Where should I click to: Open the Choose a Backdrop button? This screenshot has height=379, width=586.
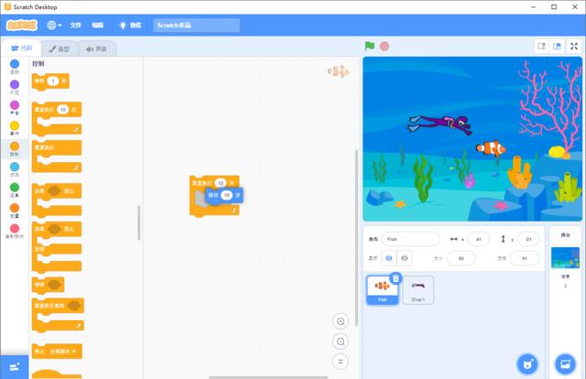pos(565,363)
